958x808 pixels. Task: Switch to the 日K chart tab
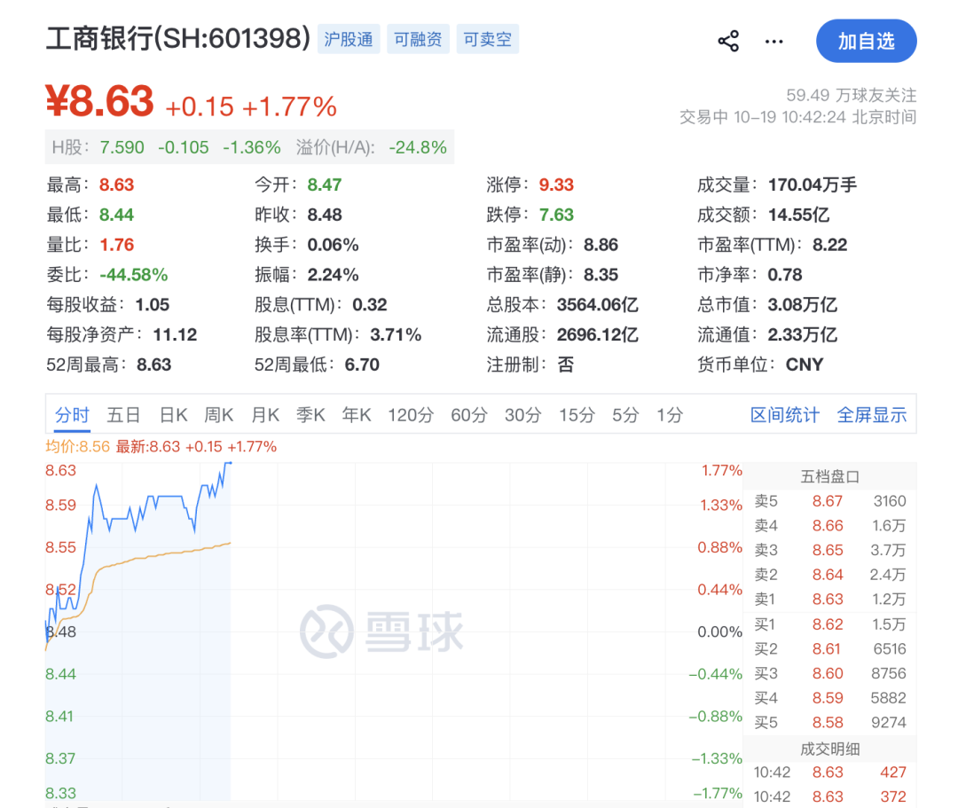(x=174, y=415)
